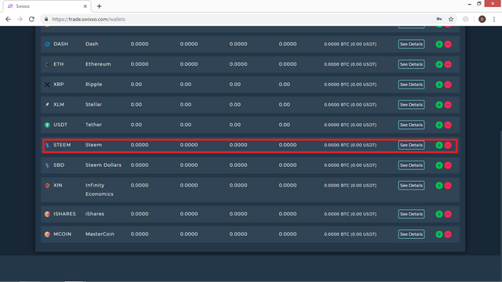Click the red withdraw icon for XRP
Viewport: 502px width, 282px height.
pos(448,85)
